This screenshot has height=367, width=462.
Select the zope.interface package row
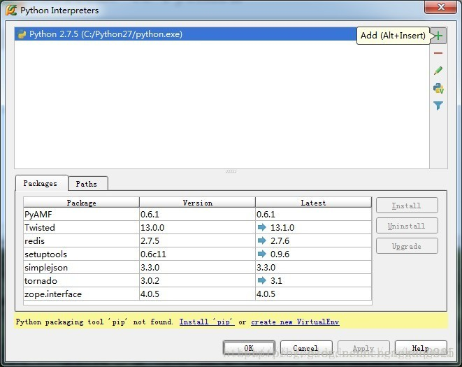(x=197, y=294)
